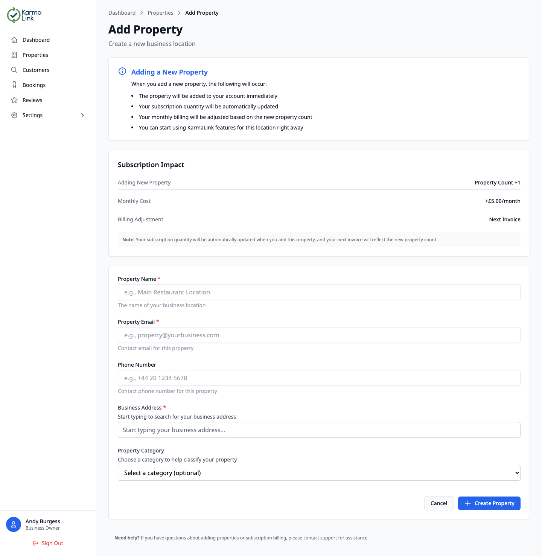Click Andy Burgess's profile avatar icon
This screenshot has height=556, width=542.
coord(14,524)
